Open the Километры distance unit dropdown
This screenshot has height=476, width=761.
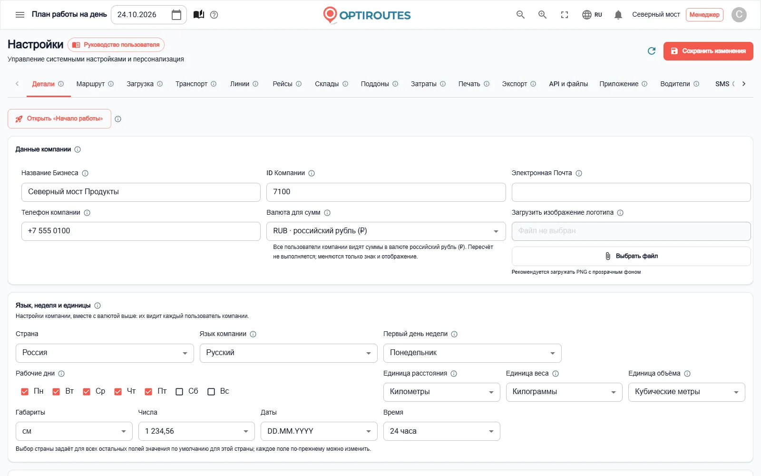(441, 392)
